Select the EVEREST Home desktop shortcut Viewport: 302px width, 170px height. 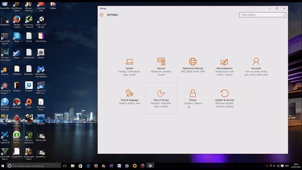coord(17,137)
